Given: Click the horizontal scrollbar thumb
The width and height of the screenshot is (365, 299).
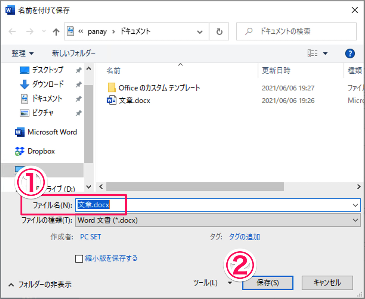Looking at the screenshot, I should click(x=195, y=187).
